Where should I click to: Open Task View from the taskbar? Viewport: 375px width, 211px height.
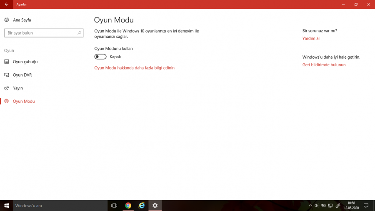coord(114,206)
